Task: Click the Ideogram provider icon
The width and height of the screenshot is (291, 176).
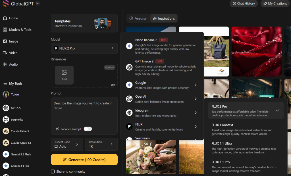Action: (129, 113)
